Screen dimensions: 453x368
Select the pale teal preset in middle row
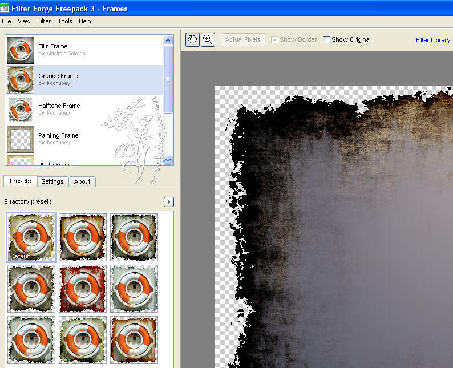(134, 289)
